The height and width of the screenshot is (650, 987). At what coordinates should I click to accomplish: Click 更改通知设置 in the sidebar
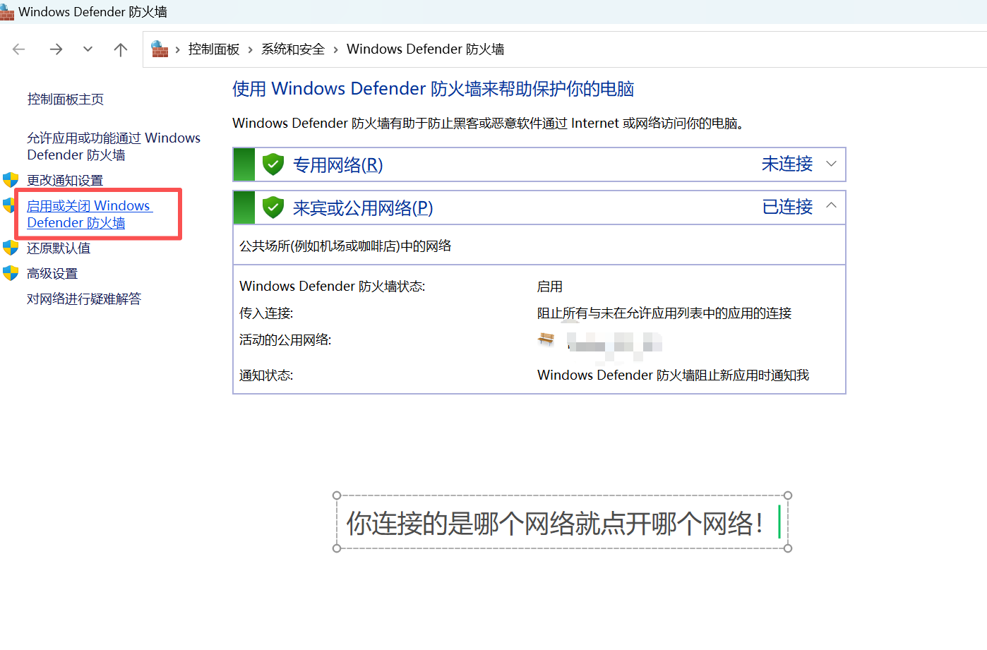coord(64,180)
